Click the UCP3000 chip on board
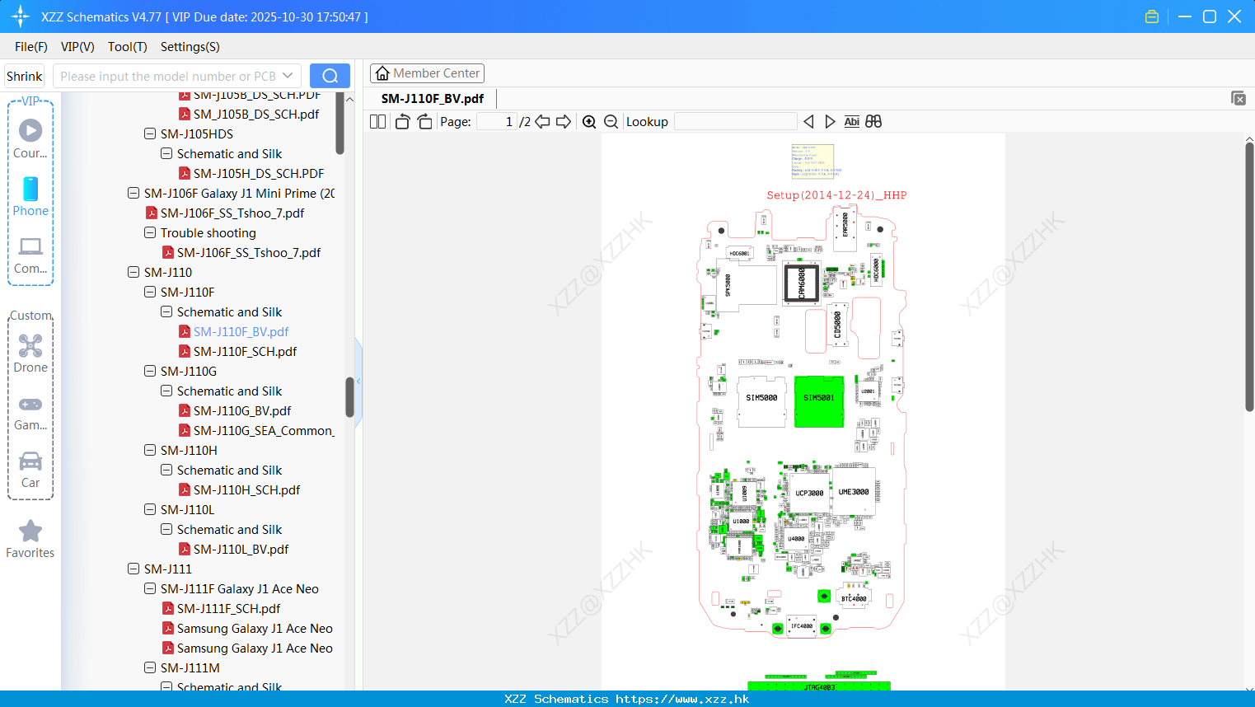The height and width of the screenshot is (707, 1255). pos(809,493)
